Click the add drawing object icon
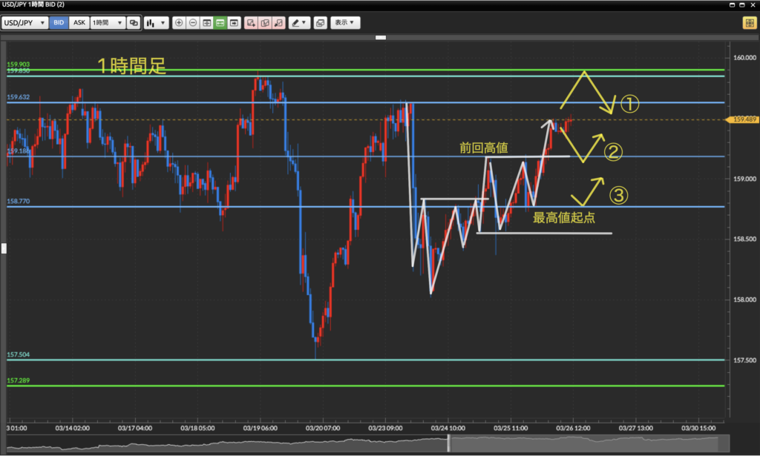 tap(251, 23)
